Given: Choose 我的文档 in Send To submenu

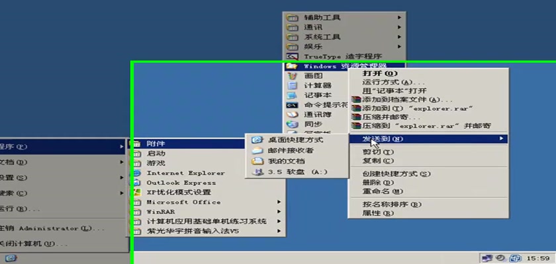Looking at the screenshot, I should point(286,161).
